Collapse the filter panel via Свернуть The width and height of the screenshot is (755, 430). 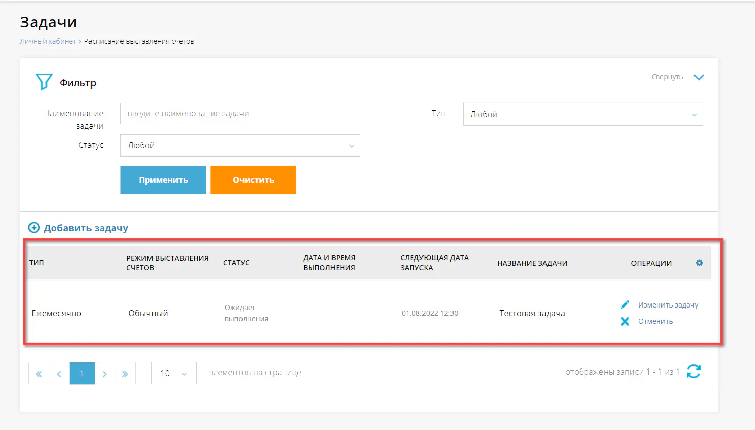[677, 77]
